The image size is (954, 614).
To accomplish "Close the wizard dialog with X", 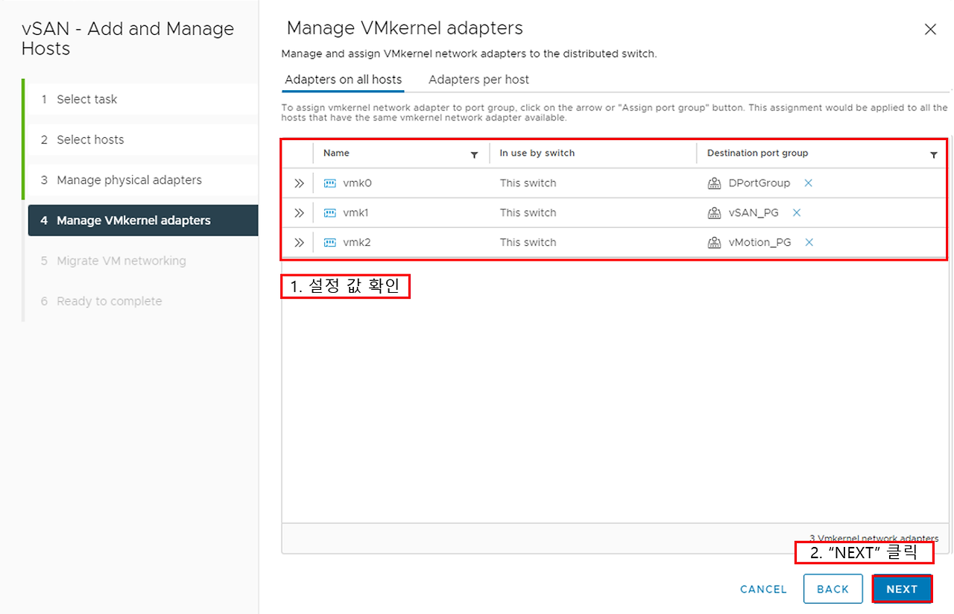I will pos(930,30).
